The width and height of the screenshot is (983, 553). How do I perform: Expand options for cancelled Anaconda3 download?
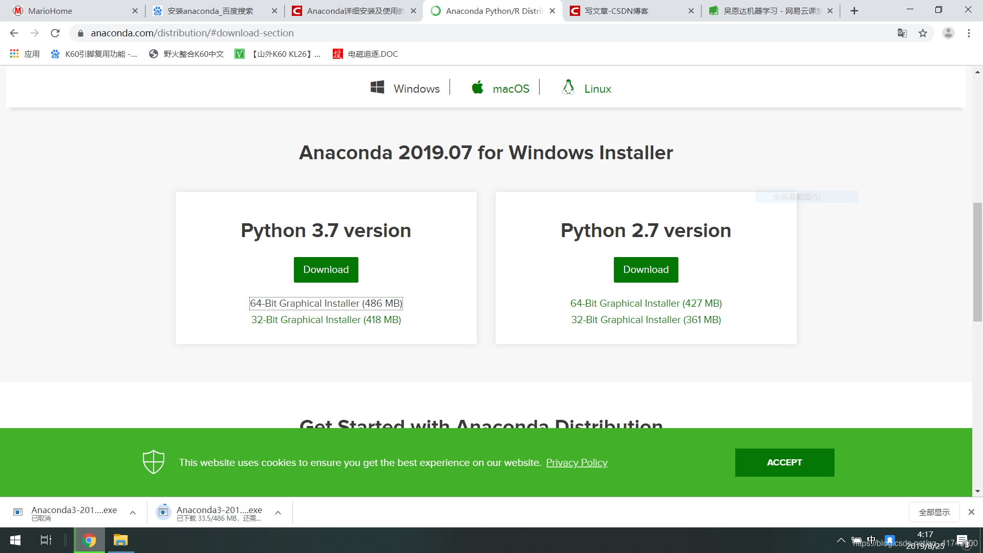point(133,513)
